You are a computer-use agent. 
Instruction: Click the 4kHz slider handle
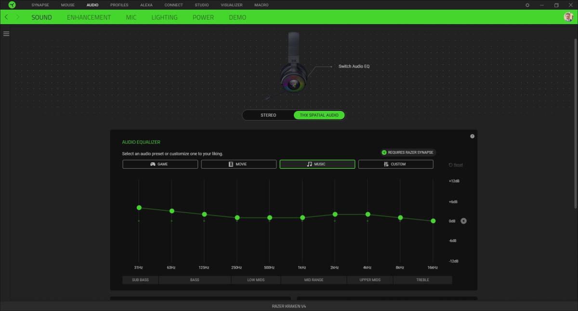click(x=368, y=214)
